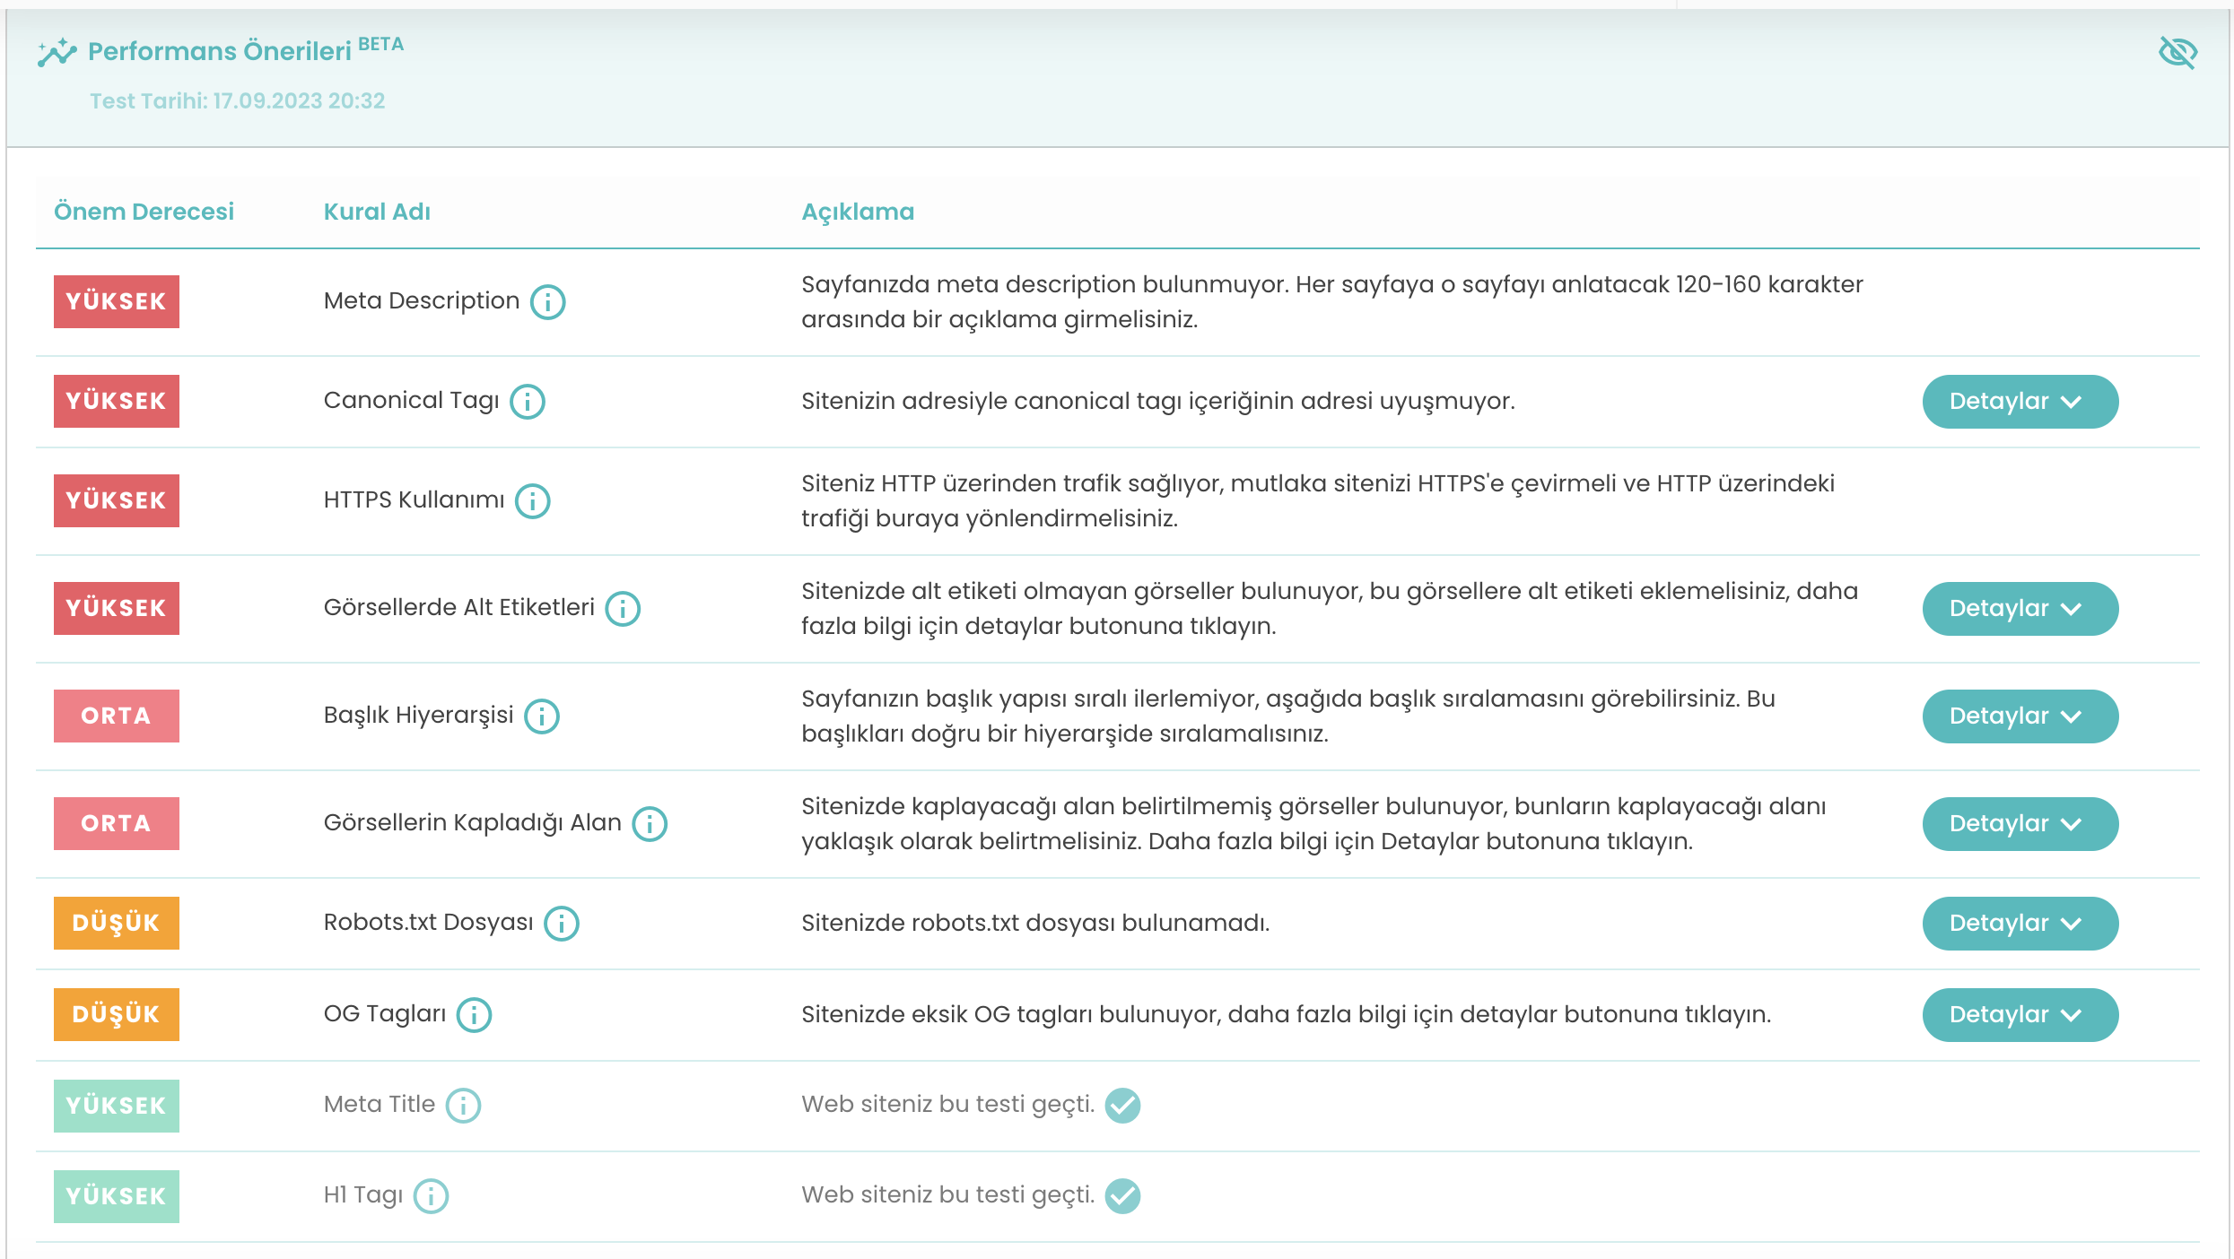The image size is (2234, 1259).
Task: Click the passed checkmark in H1 Tagı row
Action: 1122,1196
